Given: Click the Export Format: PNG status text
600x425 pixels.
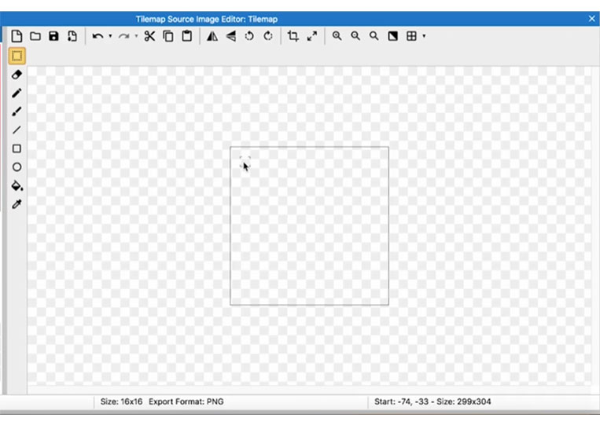Looking at the screenshot, I should click(x=186, y=401).
